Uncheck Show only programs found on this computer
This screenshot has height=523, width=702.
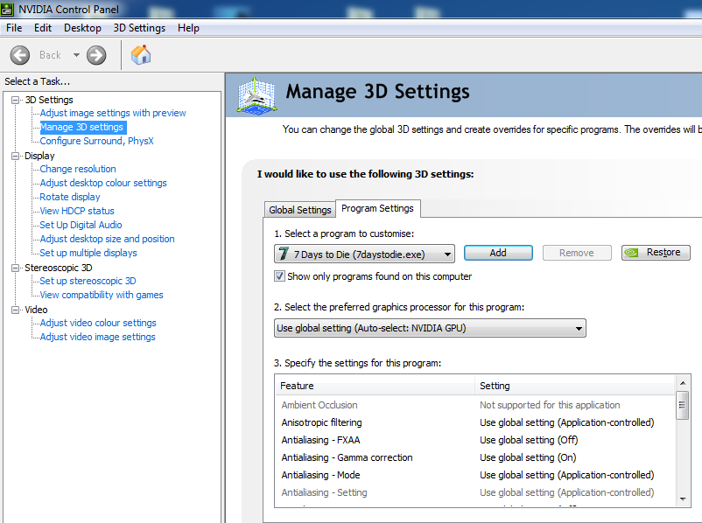(x=279, y=276)
